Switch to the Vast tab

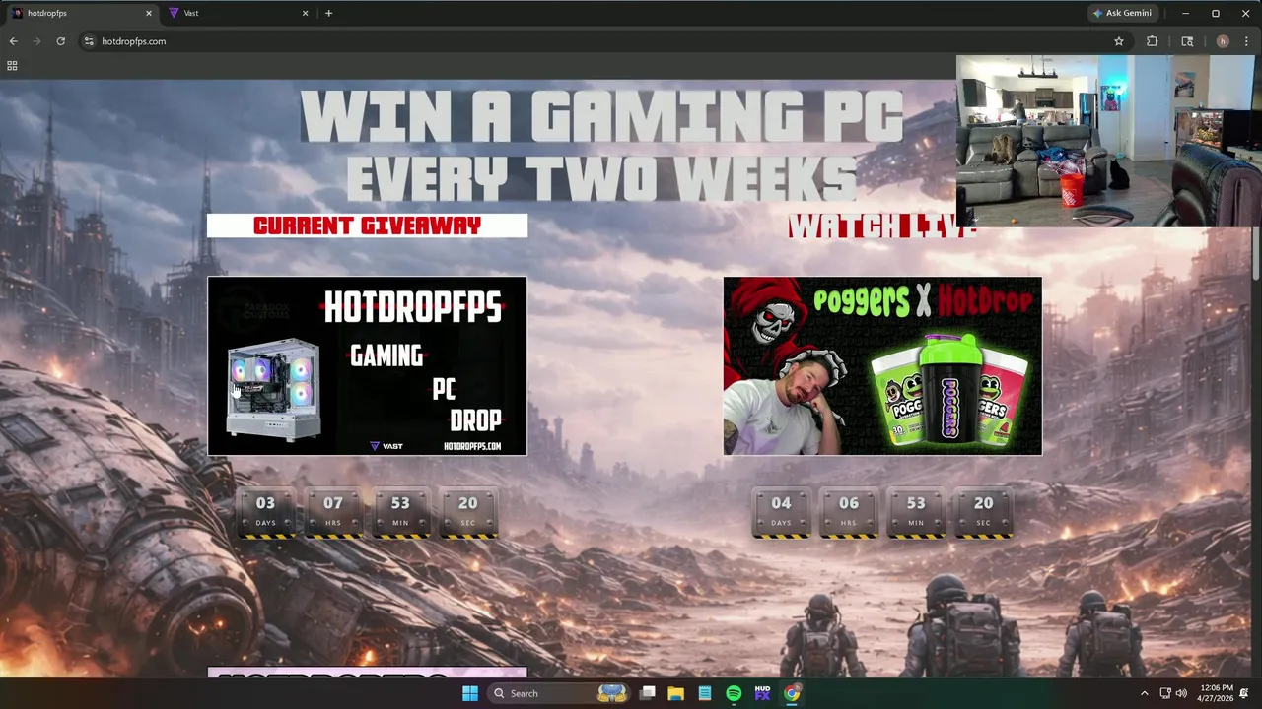pyautogui.click(x=238, y=13)
